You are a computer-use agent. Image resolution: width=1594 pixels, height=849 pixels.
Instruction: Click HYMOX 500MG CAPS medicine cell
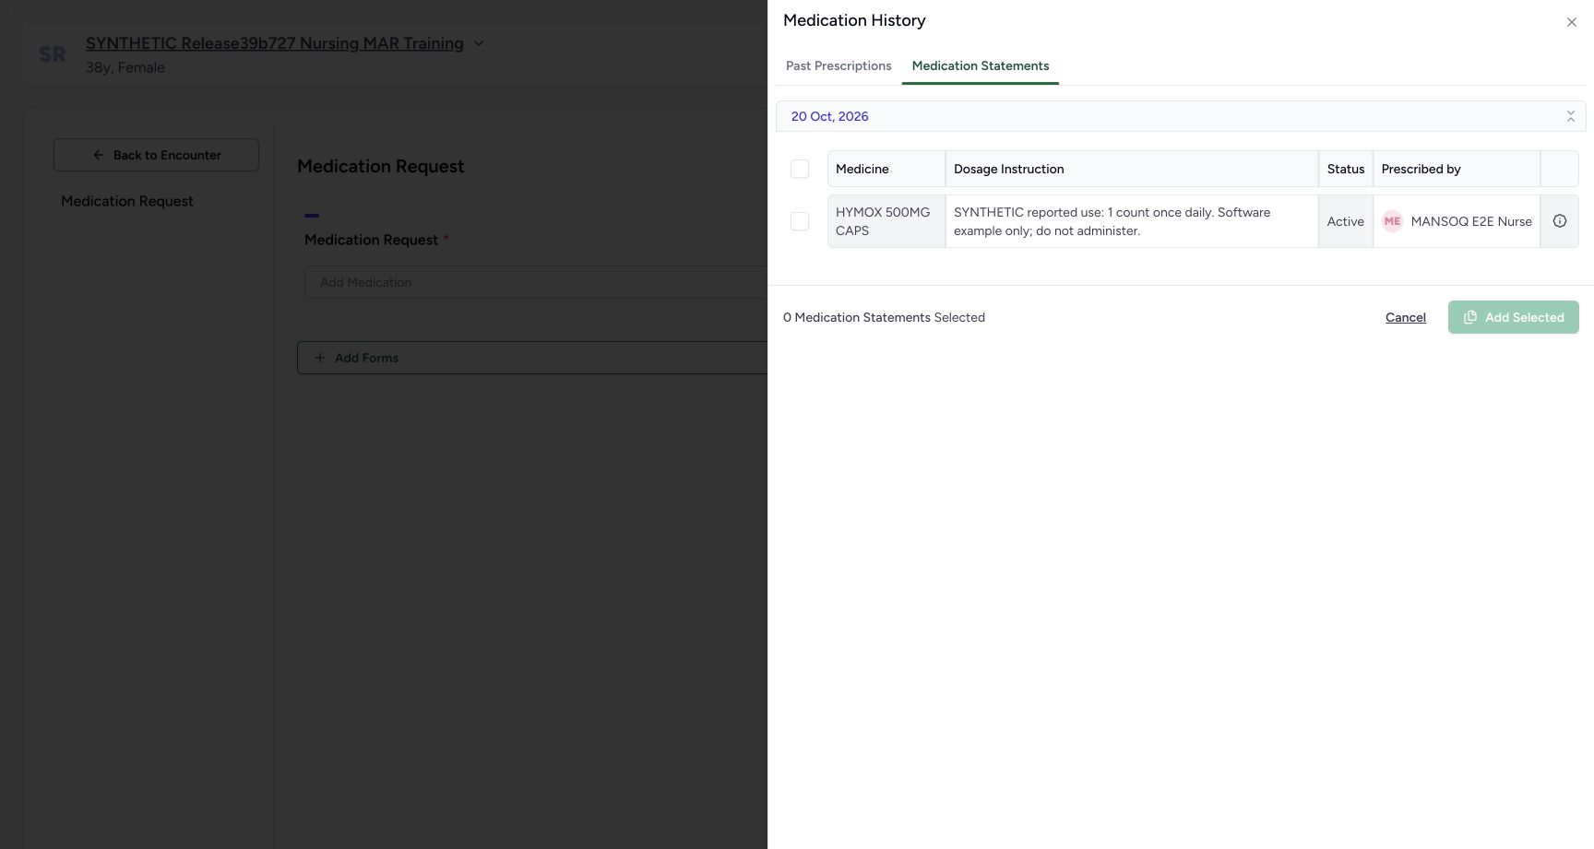coord(886,221)
